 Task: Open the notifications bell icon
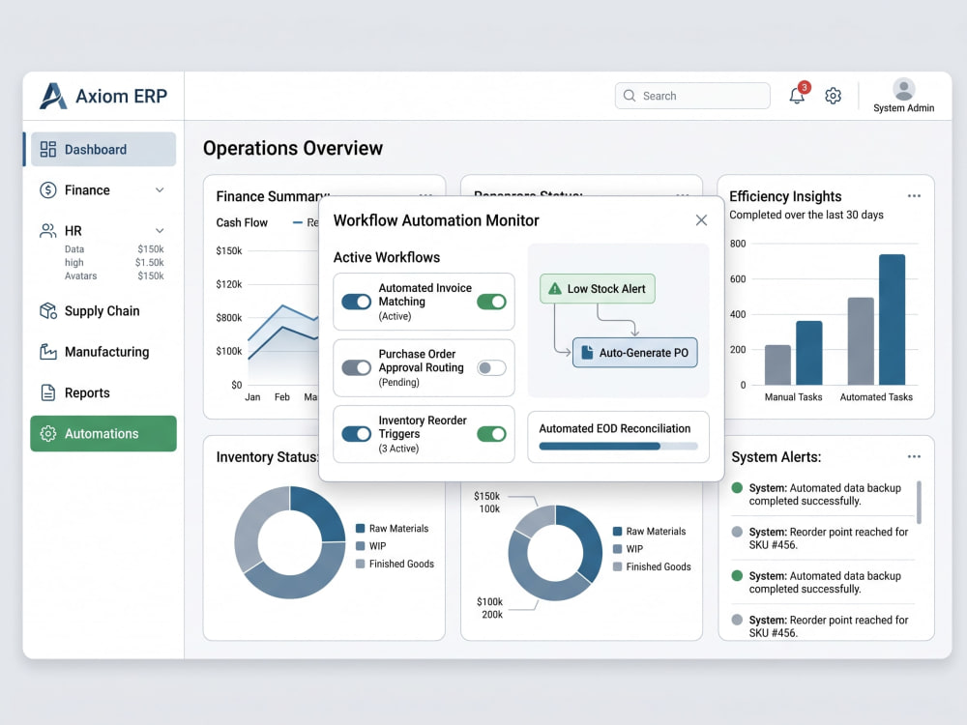point(797,96)
